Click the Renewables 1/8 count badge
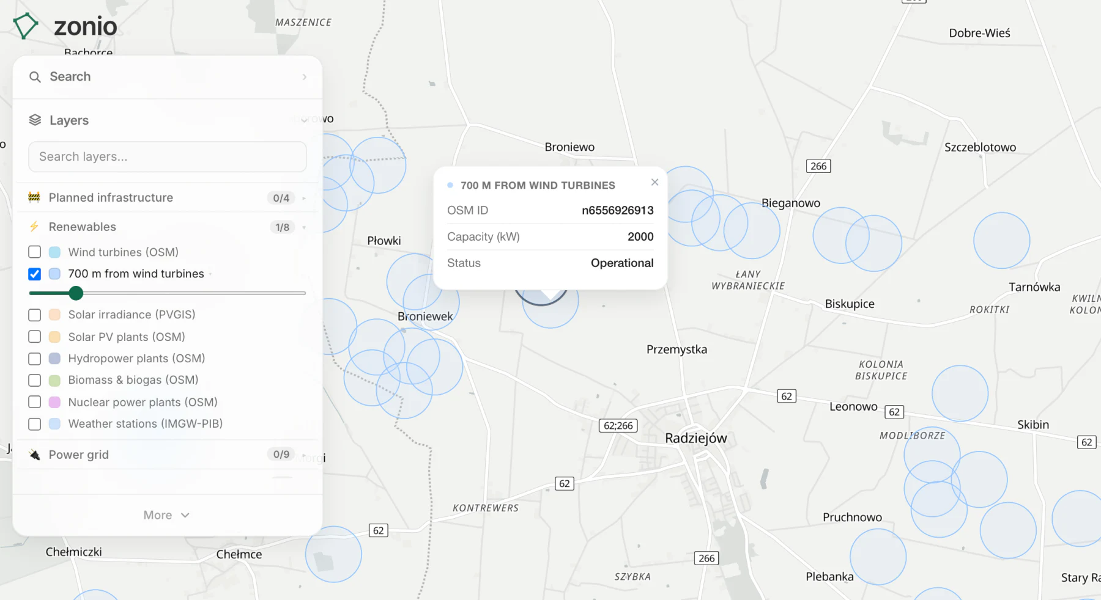Screen dimensions: 1101x600 282,227
